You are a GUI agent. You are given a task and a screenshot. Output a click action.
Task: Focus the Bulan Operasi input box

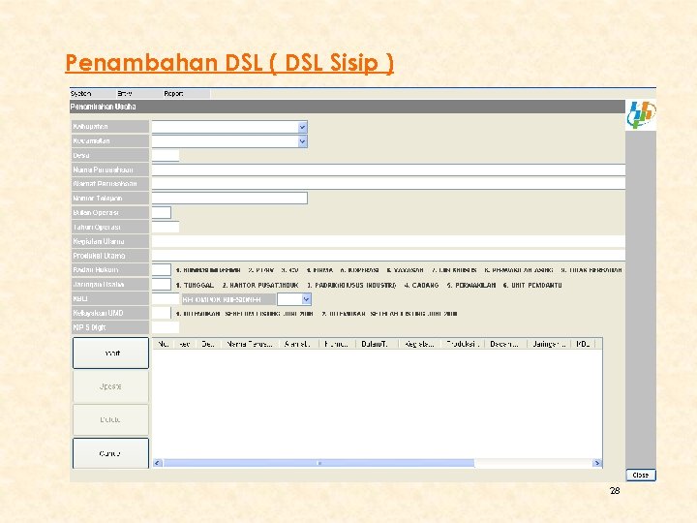coord(162,212)
